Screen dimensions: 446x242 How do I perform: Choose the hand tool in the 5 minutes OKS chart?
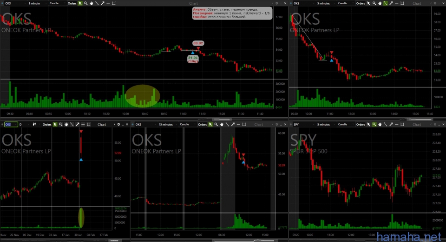(x=380, y=3)
